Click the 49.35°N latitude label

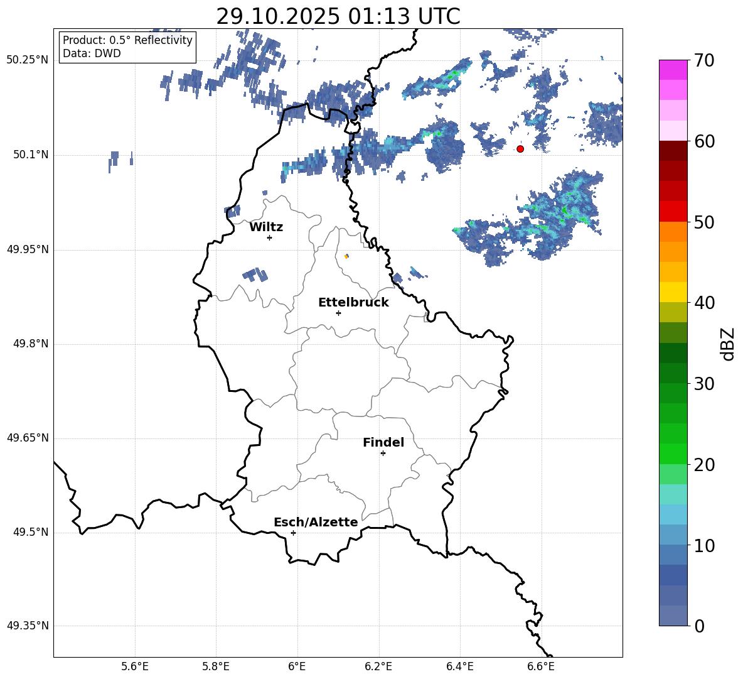pyautogui.click(x=28, y=626)
